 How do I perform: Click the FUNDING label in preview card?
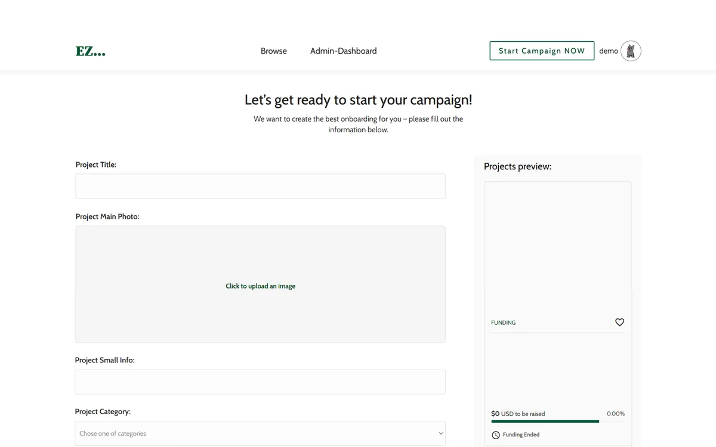[x=504, y=322]
